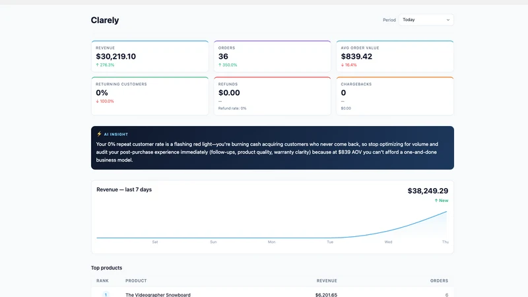Click the Chargebacks 0 value

(343, 93)
